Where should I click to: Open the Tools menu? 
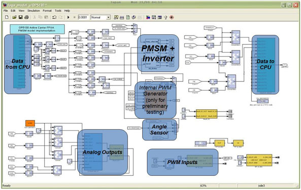pyautogui.click(x=58, y=11)
